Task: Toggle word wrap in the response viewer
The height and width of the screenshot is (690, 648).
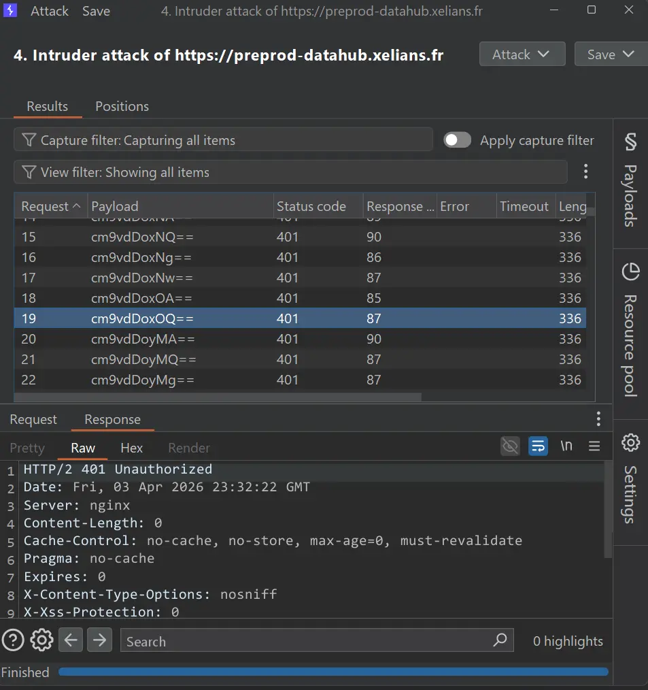Action: point(538,446)
